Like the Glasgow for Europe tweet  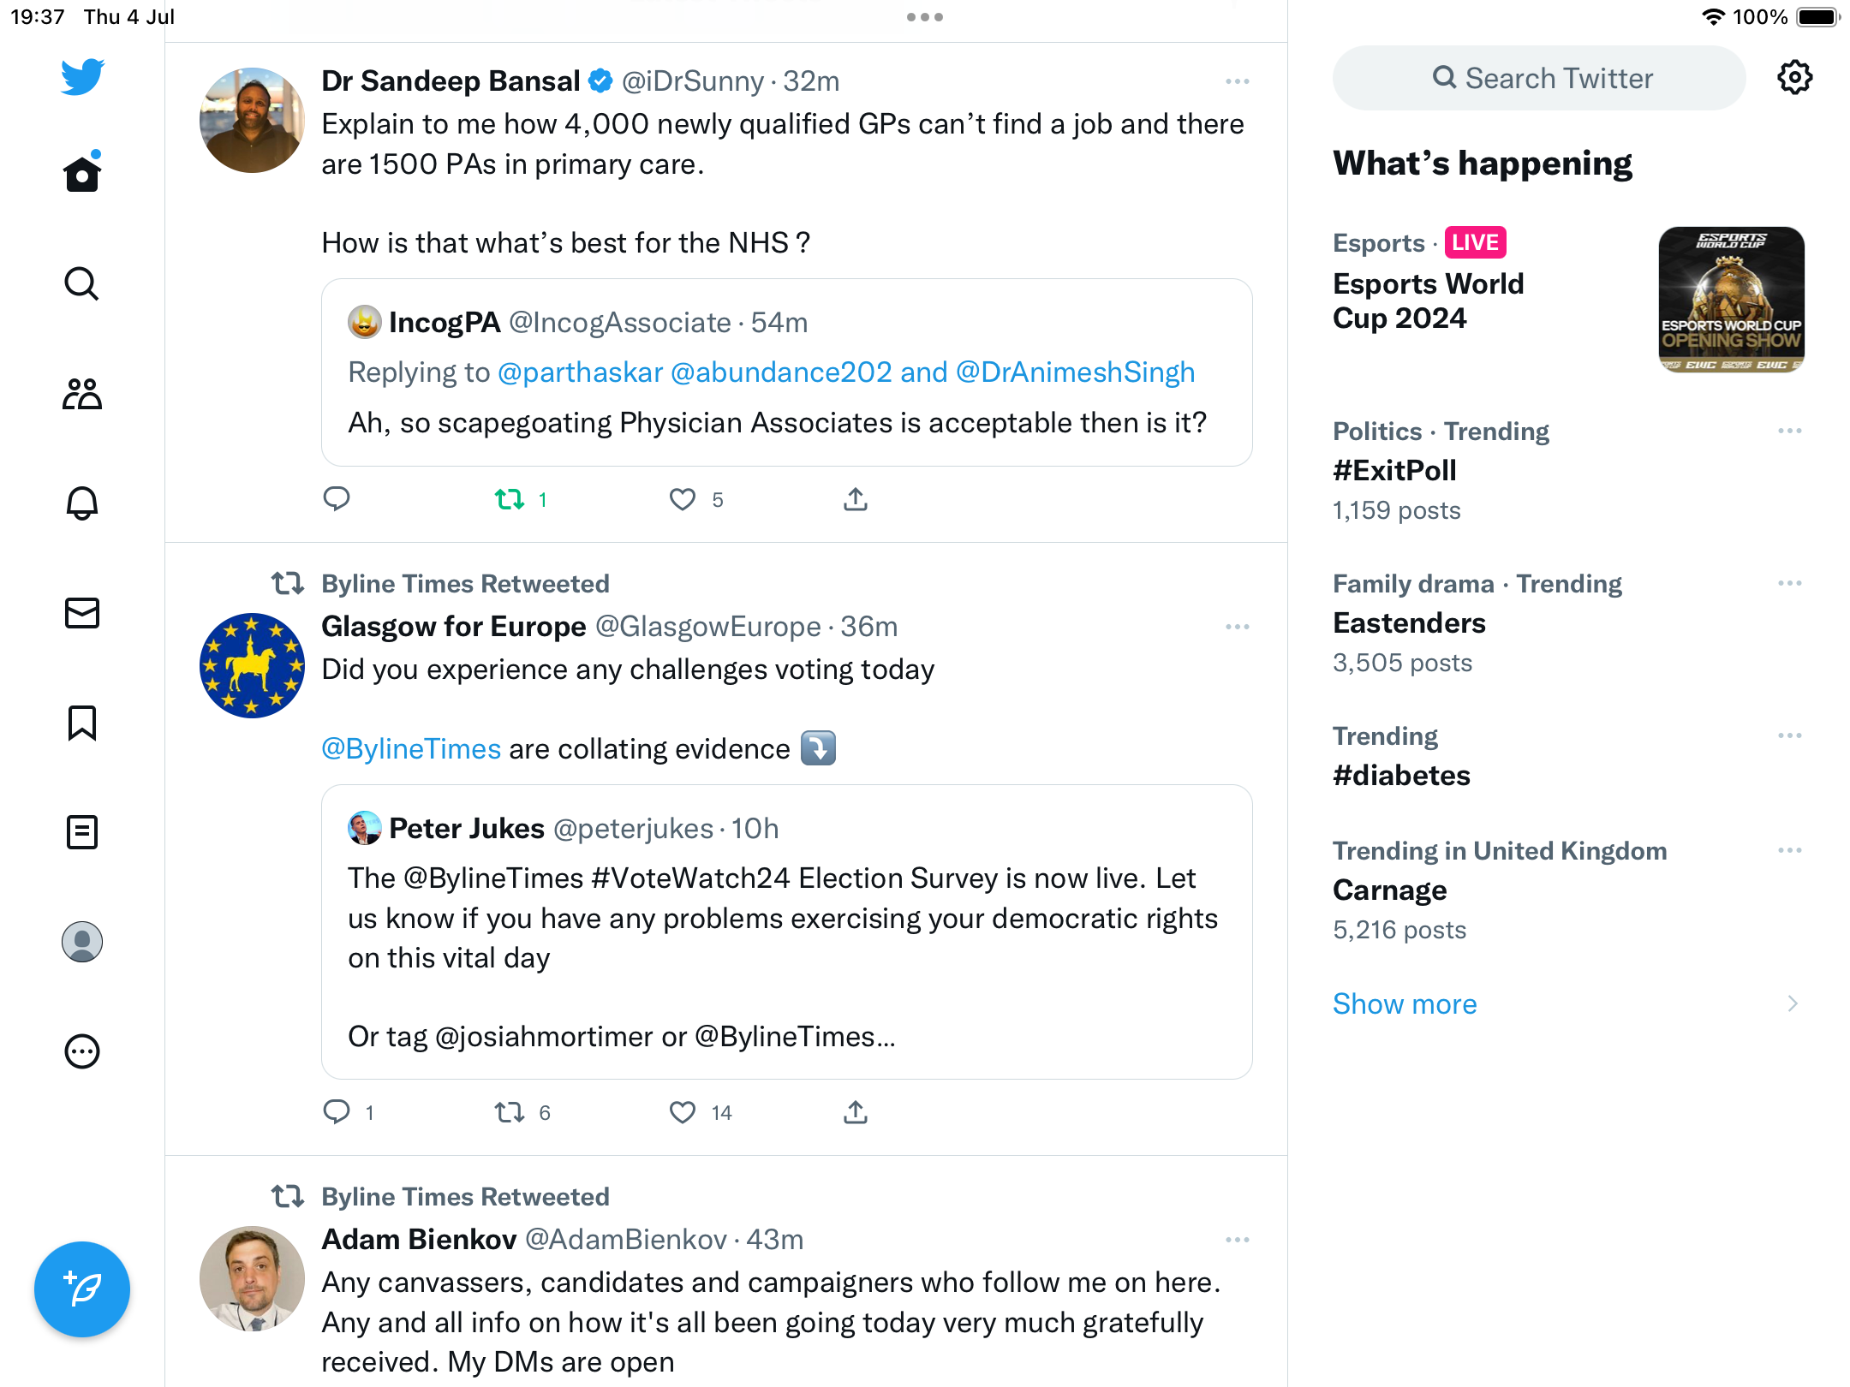point(683,1112)
